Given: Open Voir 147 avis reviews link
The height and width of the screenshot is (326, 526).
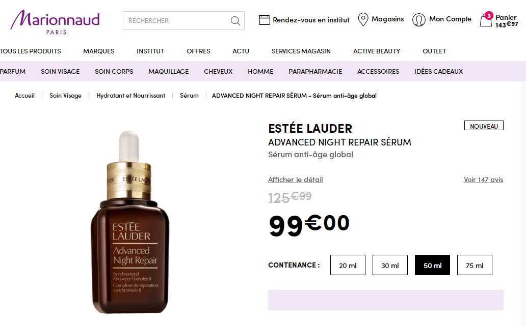Looking at the screenshot, I should (x=483, y=180).
